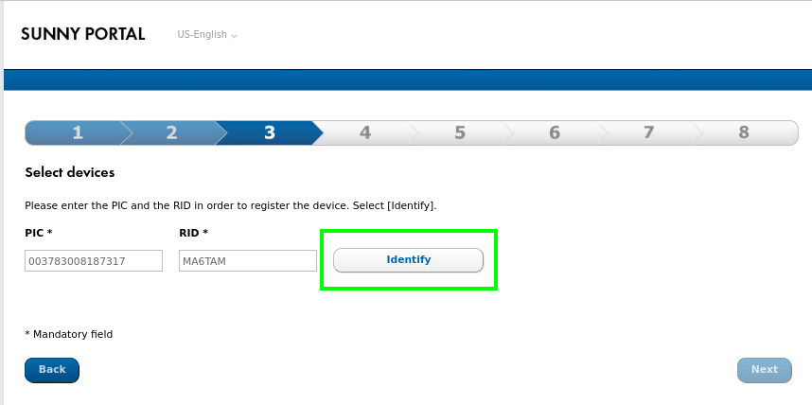Click the SUNNY PORTAL logo
812x405 pixels.
[82, 35]
